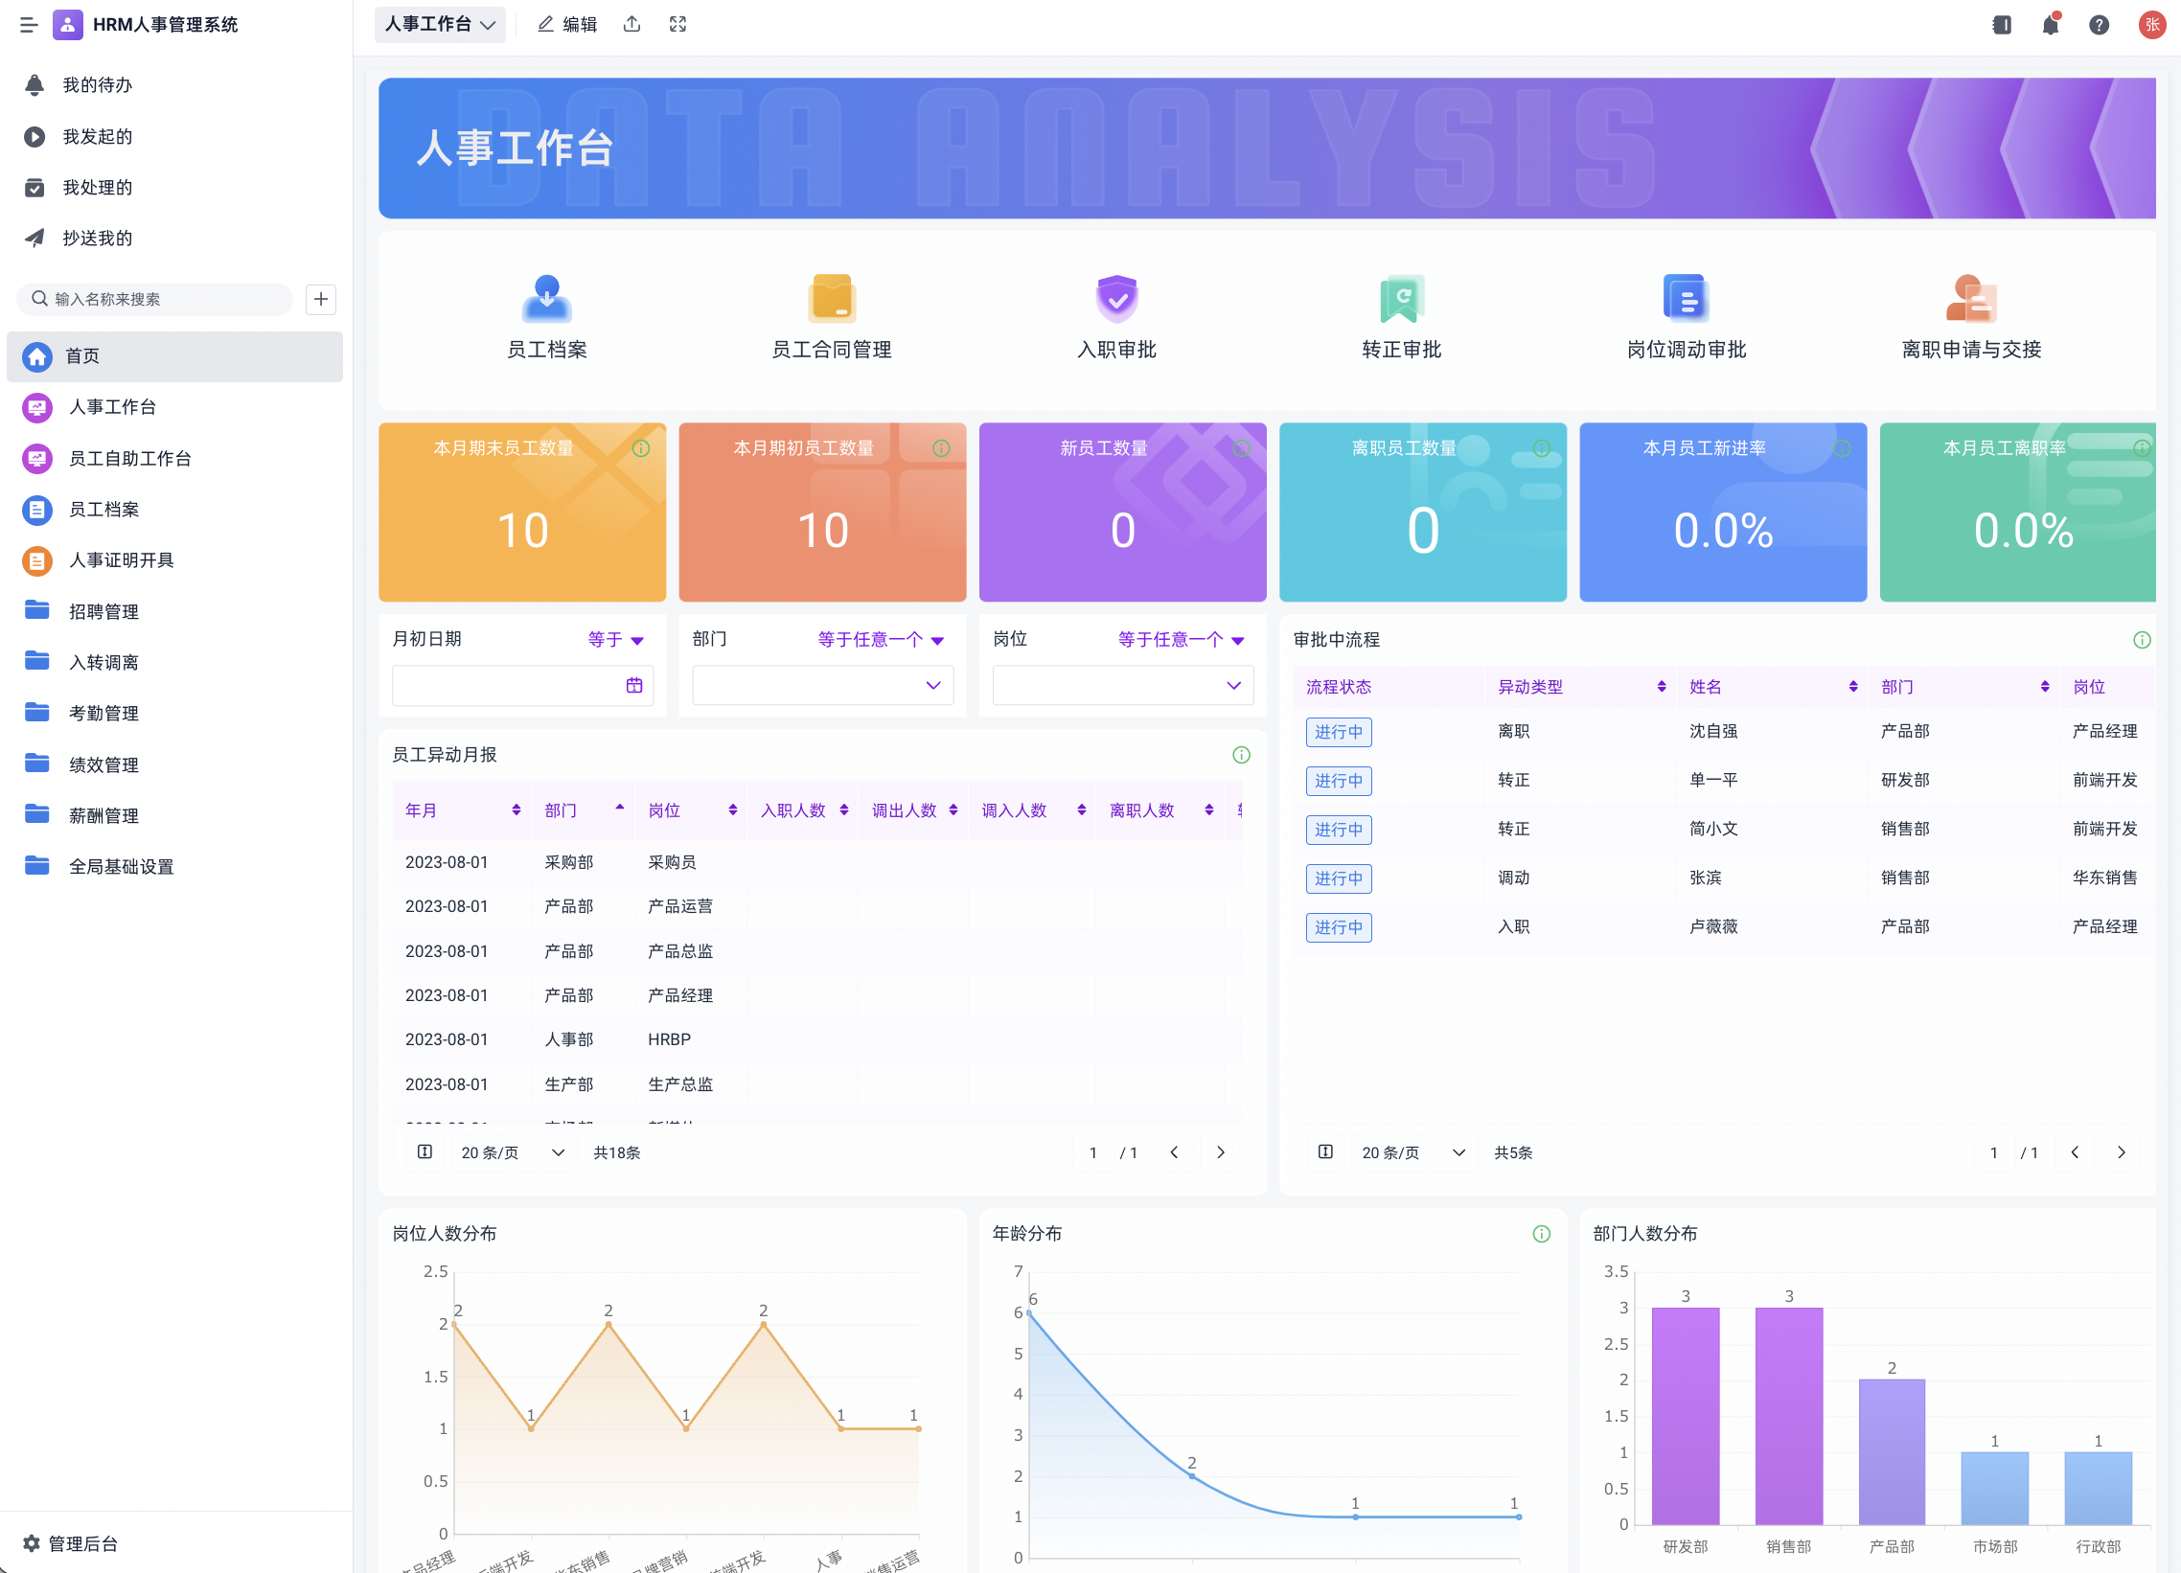The width and height of the screenshot is (2181, 1573).
Task: Open the 人事工作台 dropdown at top
Action: click(x=440, y=25)
